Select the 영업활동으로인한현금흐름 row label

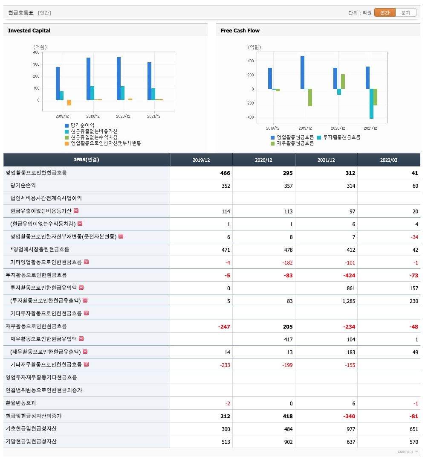tap(36, 173)
